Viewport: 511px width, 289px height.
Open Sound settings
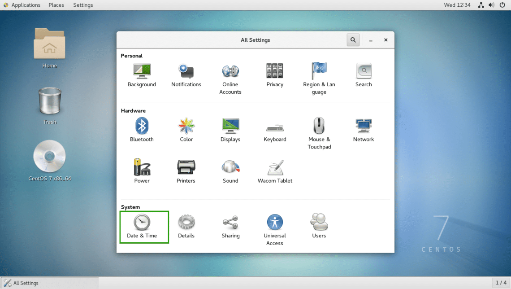[x=230, y=171]
